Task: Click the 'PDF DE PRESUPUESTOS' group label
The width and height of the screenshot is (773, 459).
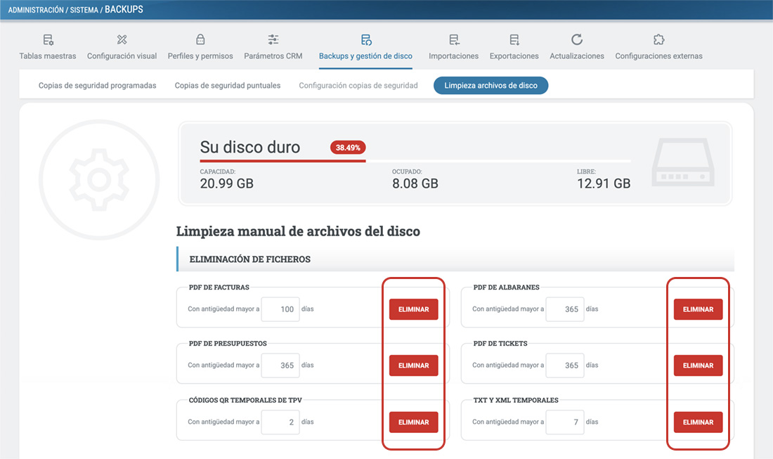Action: tap(228, 343)
